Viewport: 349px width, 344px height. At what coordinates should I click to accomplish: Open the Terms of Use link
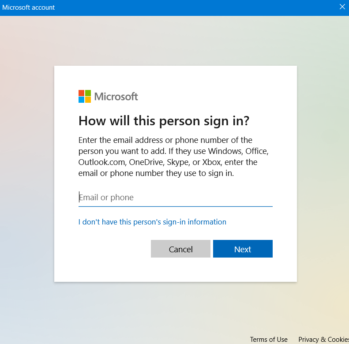269,339
